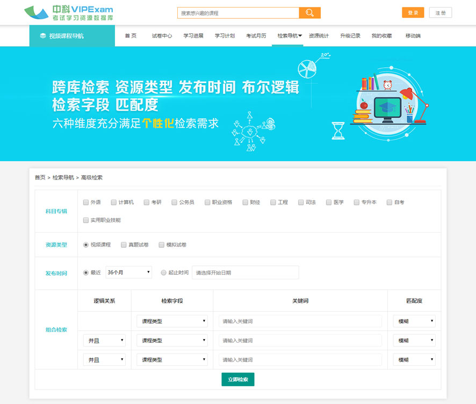This screenshot has width=476, height=404.
Task: Click the orange search magnifier icon
Action: pos(309,13)
